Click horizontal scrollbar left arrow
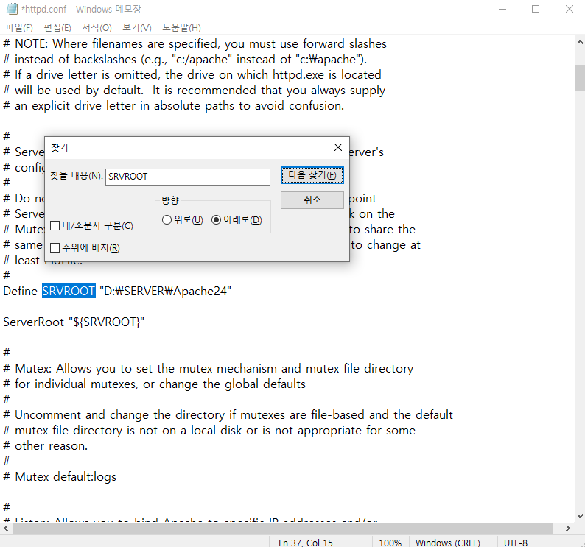The image size is (585, 547). coord(6,528)
